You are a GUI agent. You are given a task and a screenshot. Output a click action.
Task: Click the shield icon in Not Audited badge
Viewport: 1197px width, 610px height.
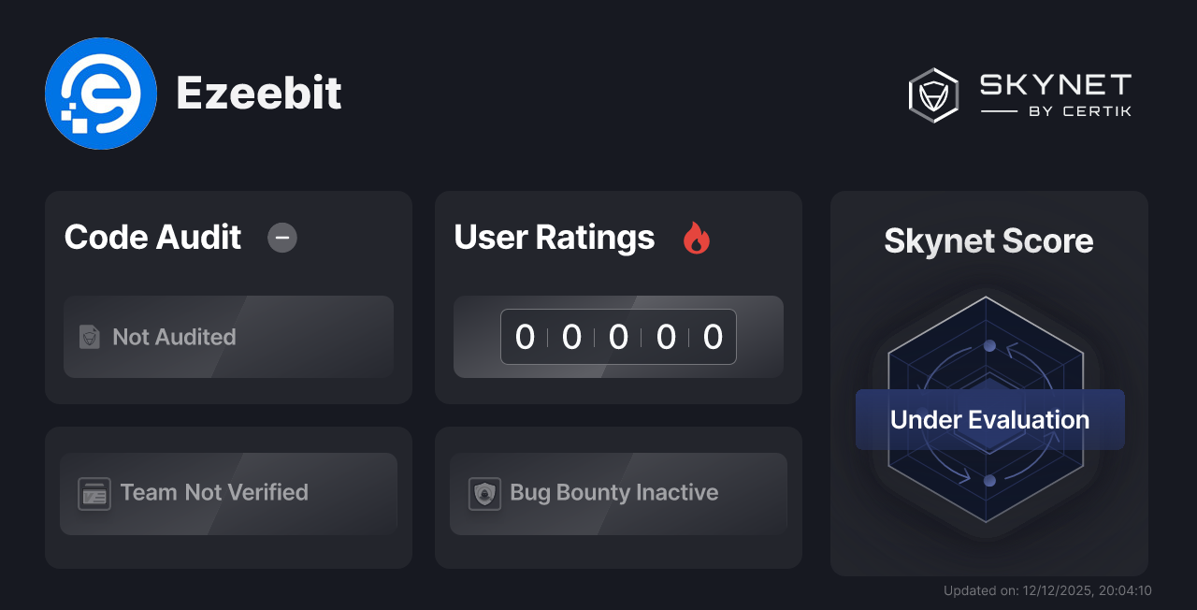click(89, 337)
